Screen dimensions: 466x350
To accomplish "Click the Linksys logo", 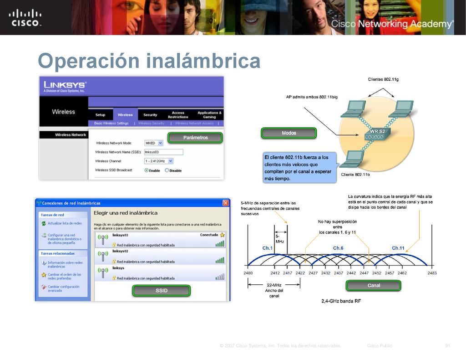I will click(x=65, y=86).
